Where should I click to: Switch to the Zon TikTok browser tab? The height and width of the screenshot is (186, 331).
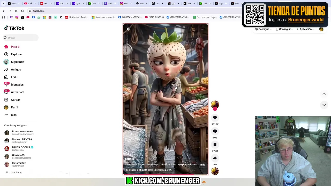tap(188, 4)
